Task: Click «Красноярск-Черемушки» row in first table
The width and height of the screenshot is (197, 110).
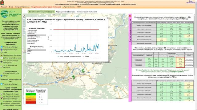Action: [x=163, y=43]
